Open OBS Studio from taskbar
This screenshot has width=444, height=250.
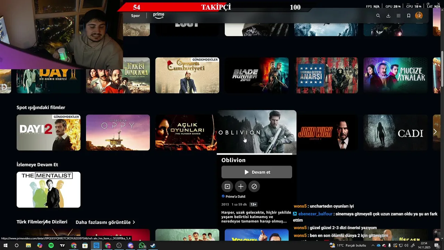coord(119,245)
